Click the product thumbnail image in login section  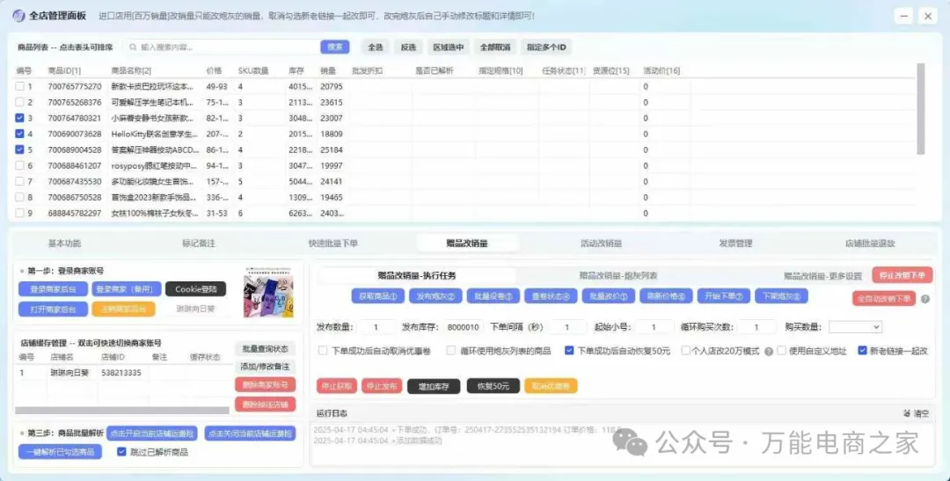[x=268, y=291]
